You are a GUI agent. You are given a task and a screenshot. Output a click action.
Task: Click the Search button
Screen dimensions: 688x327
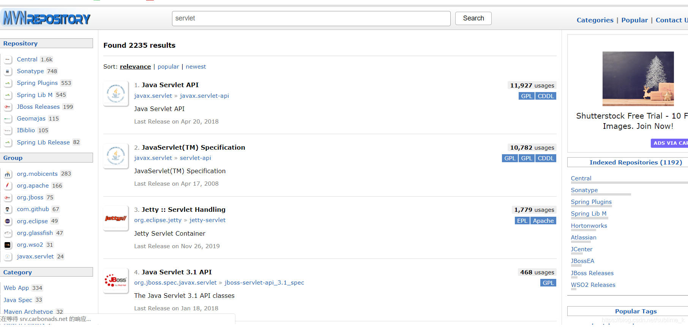(x=473, y=18)
